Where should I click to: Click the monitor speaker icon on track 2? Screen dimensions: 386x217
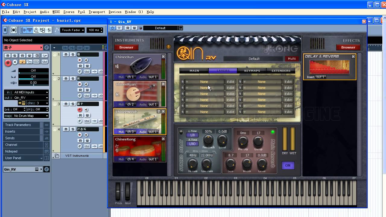(86, 85)
